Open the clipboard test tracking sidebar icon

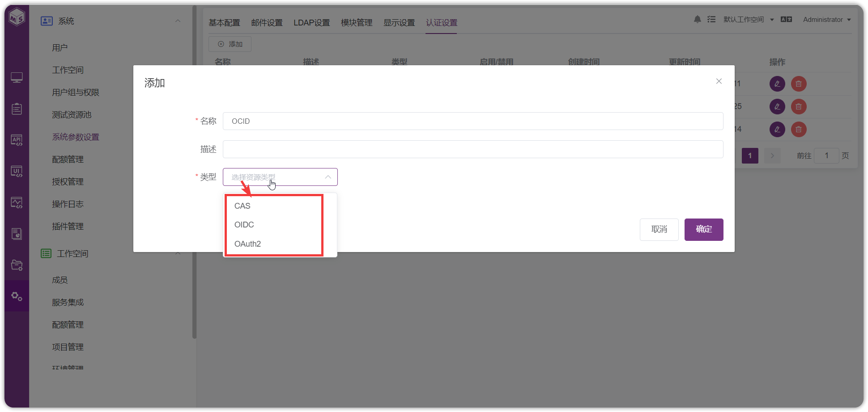[x=17, y=109]
